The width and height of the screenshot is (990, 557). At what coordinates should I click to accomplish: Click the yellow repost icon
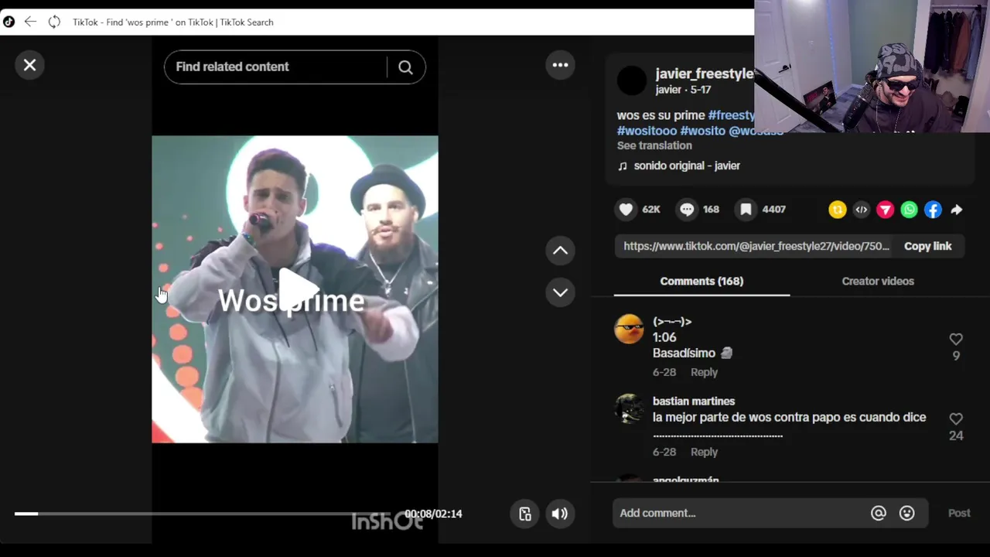(x=837, y=210)
